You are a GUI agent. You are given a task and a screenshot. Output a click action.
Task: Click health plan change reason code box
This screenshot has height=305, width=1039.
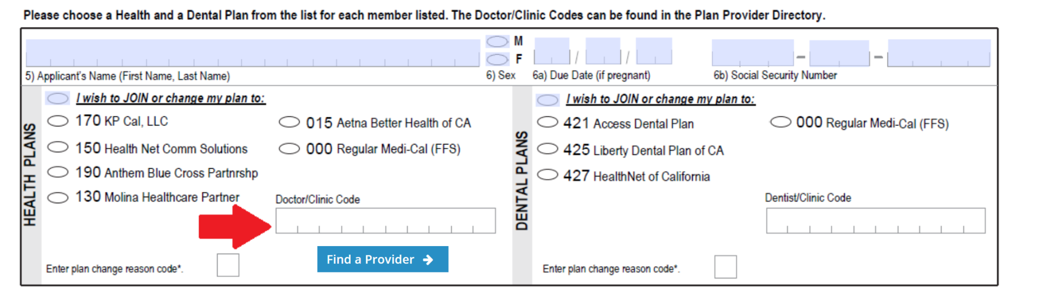[x=228, y=265]
